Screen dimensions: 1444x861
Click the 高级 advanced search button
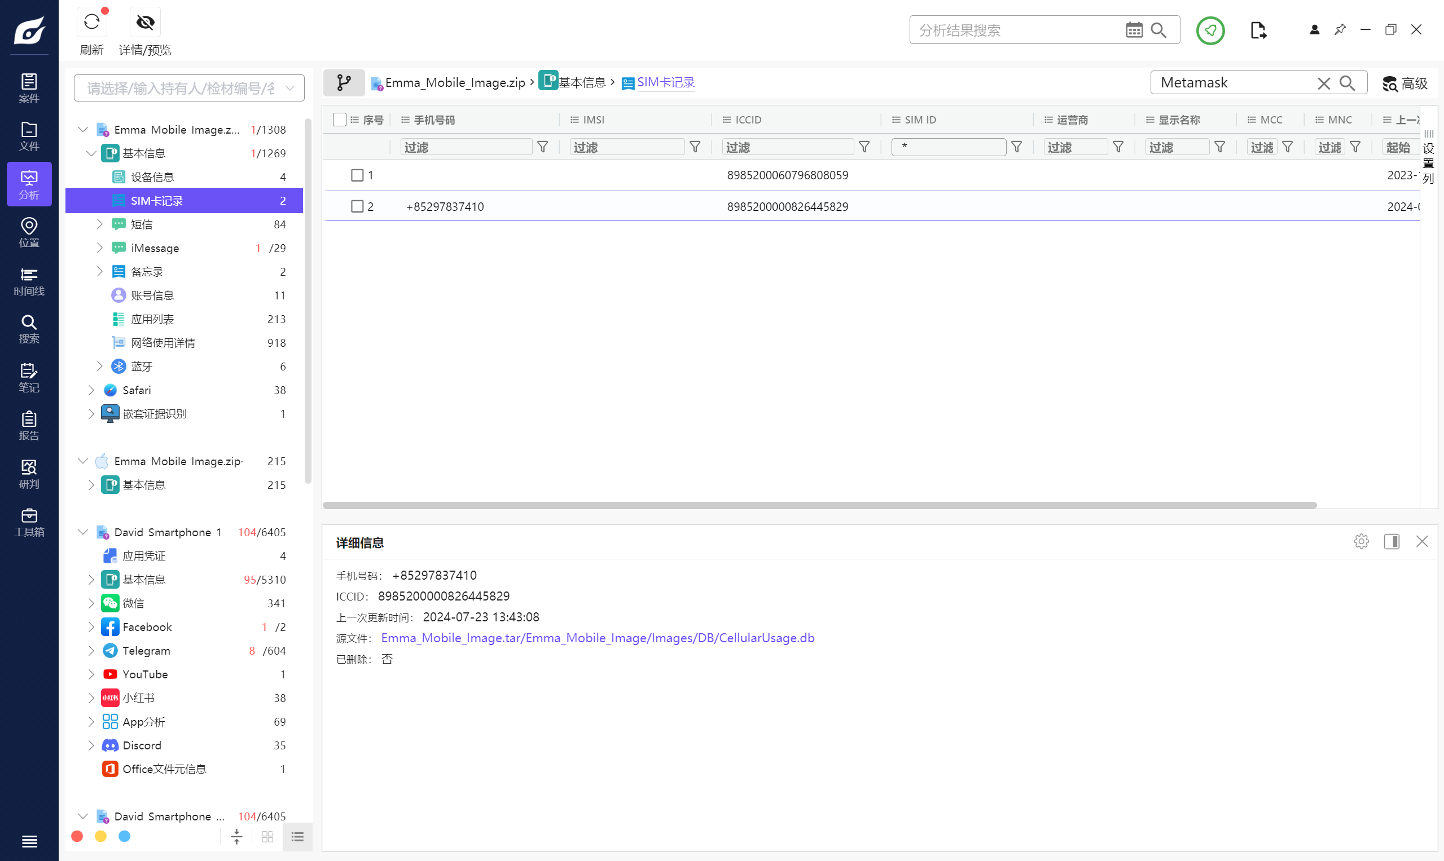coord(1404,83)
